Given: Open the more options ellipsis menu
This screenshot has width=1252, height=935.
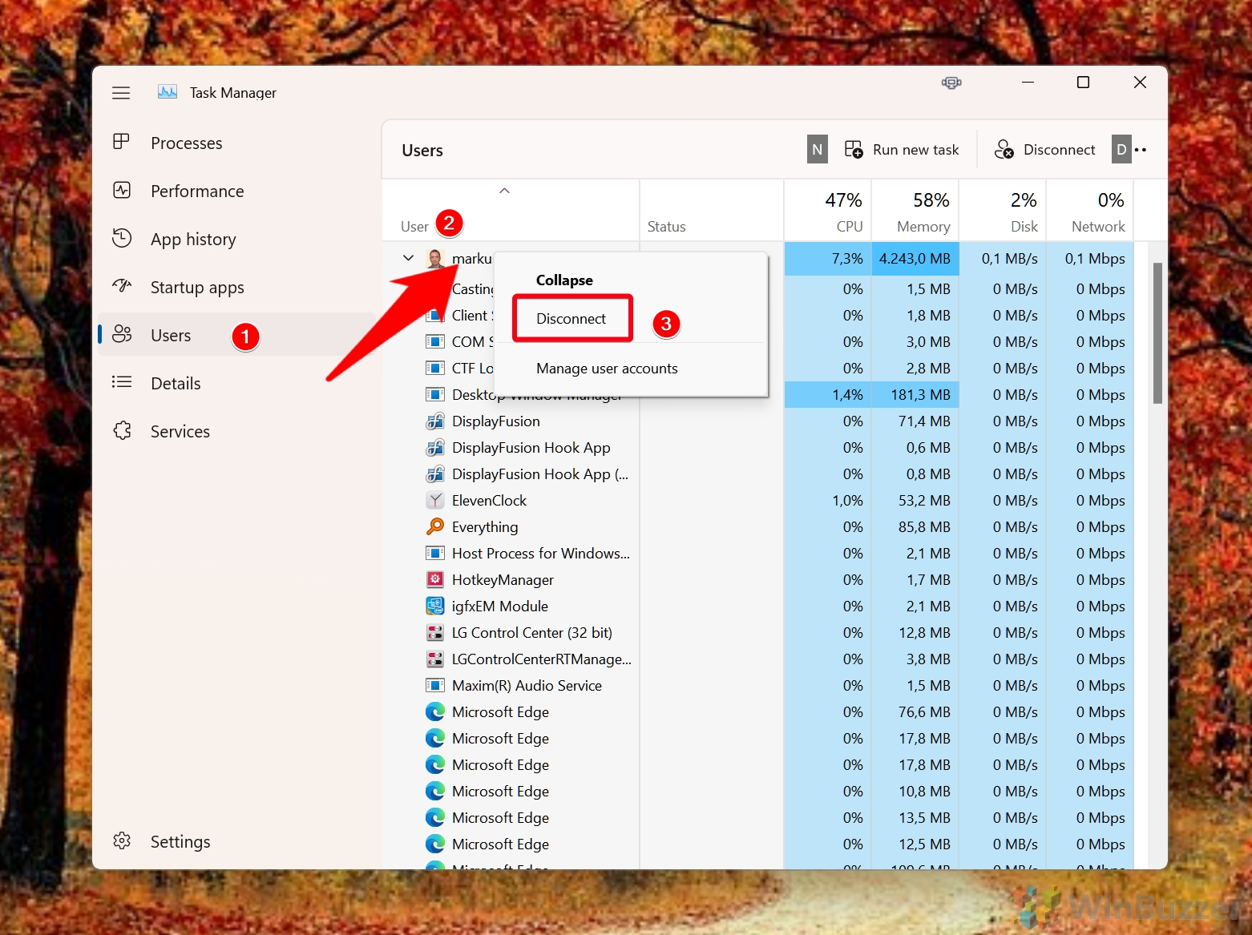Looking at the screenshot, I should [1141, 150].
